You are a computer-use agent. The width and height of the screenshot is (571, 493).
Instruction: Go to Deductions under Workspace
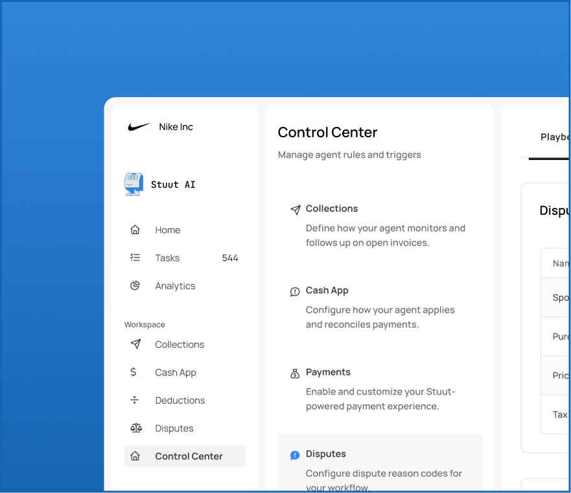coord(185,400)
